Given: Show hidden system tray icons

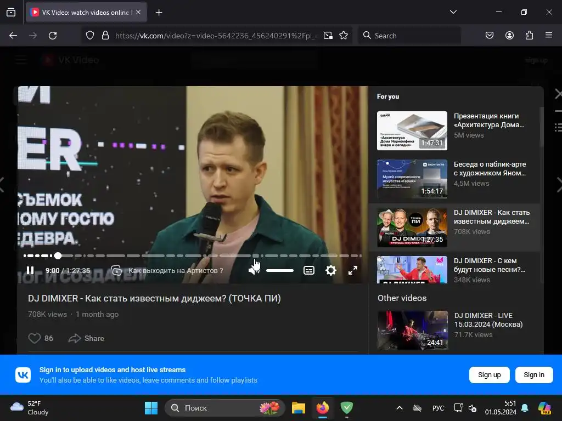Looking at the screenshot, I should coord(400,408).
